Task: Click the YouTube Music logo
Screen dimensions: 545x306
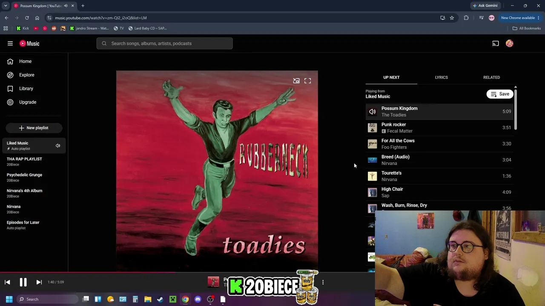Action: [x=29, y=43]
